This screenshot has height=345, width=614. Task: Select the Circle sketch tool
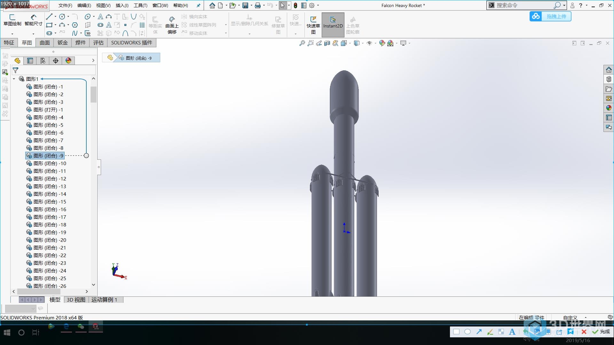point(62,17)
